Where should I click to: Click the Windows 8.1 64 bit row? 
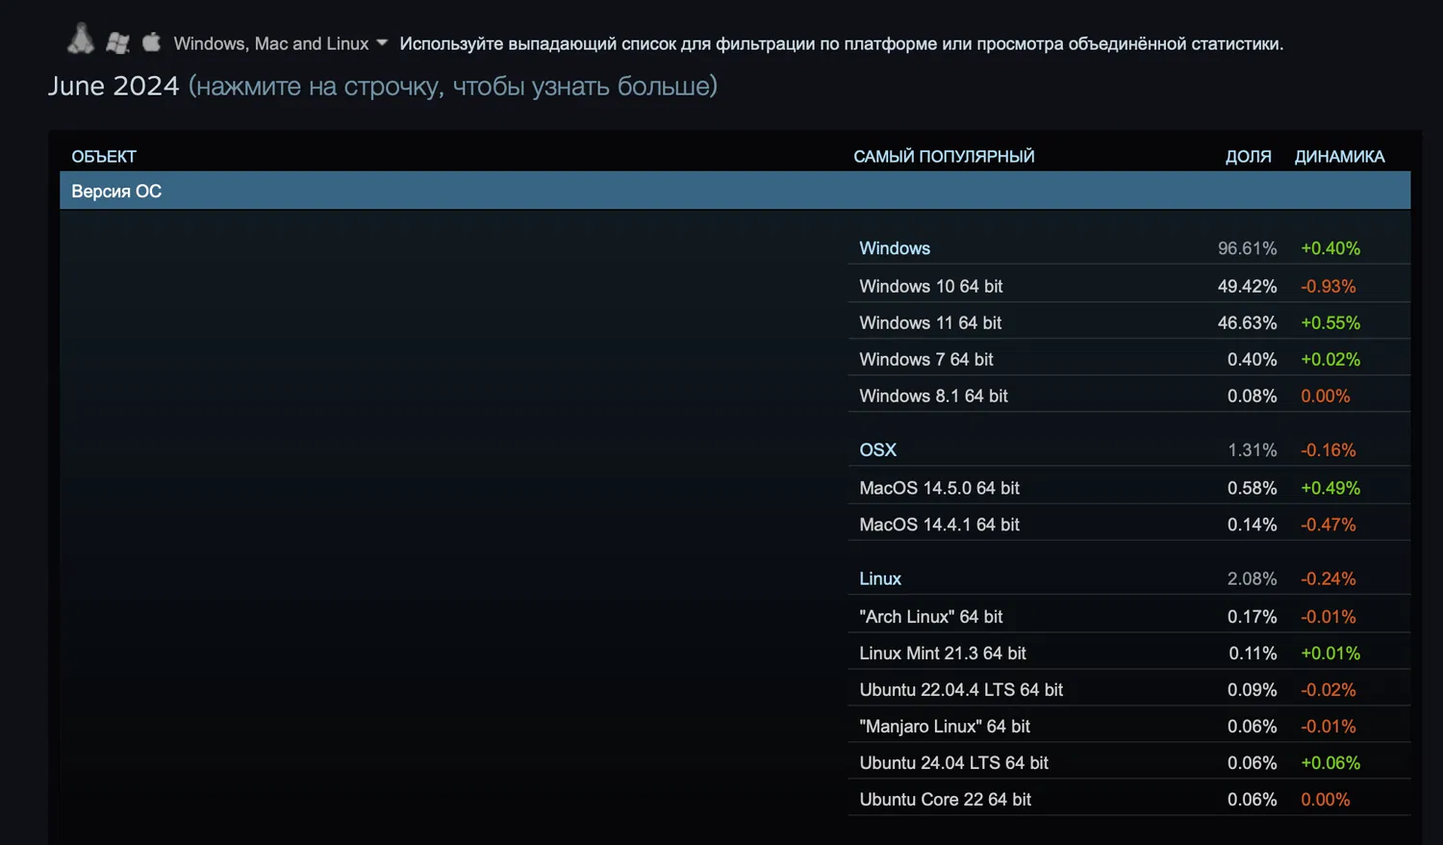[x=1129, y=396]
